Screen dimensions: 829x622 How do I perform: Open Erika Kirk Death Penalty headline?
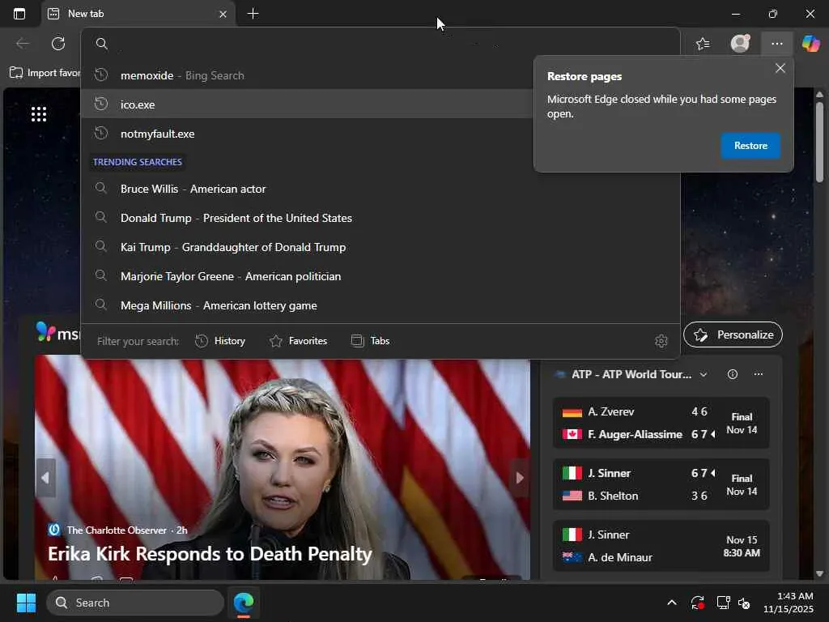click(x=210, y=554)
